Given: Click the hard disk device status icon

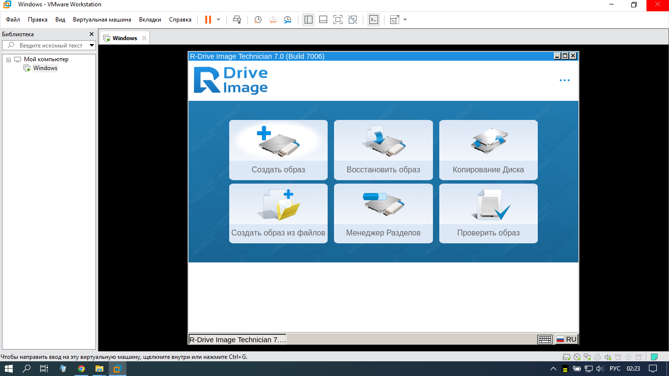Looking at the screenshot, I should coord(567,357).
